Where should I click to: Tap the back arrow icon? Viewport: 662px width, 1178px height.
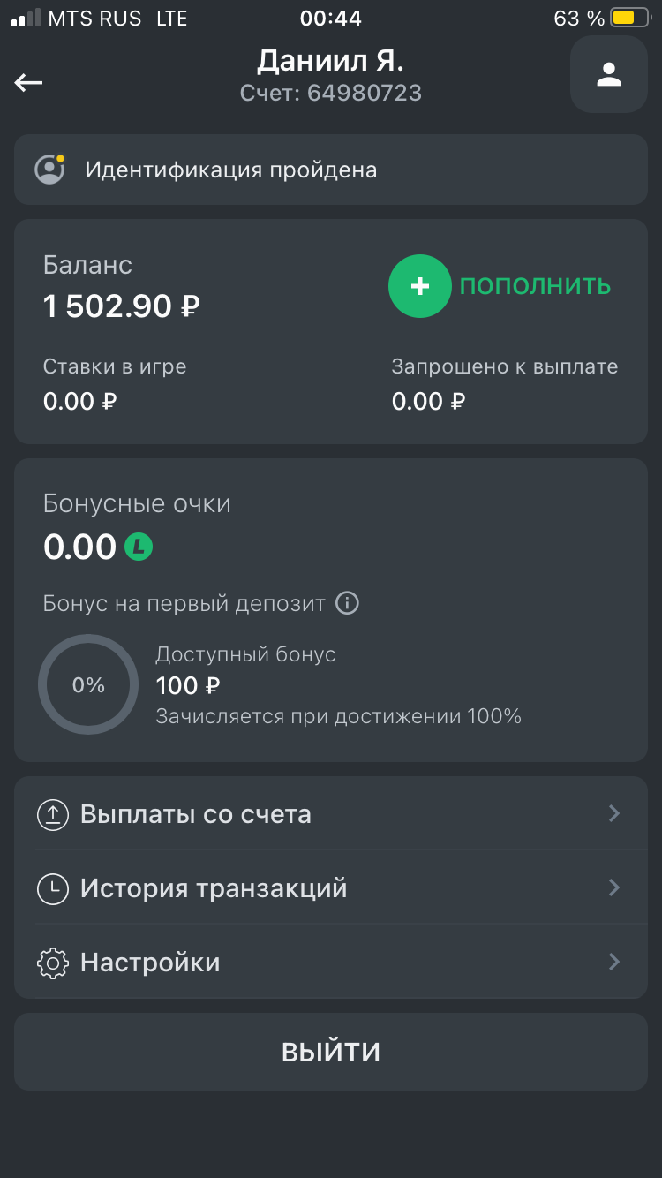click(29, 82)
